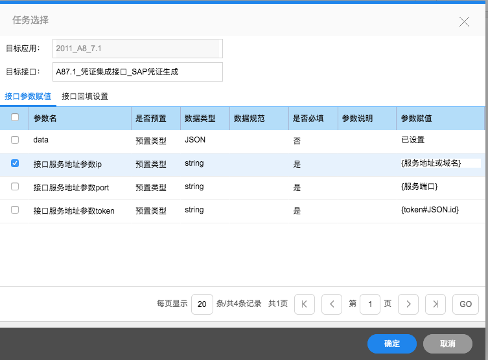Click the GO page jump button

point(465,304)
